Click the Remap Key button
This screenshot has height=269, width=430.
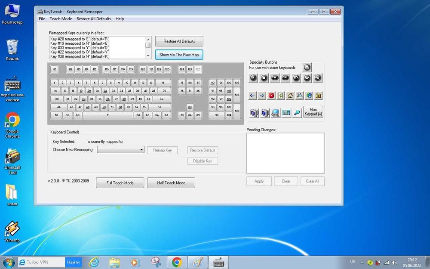tap(163, 150)
